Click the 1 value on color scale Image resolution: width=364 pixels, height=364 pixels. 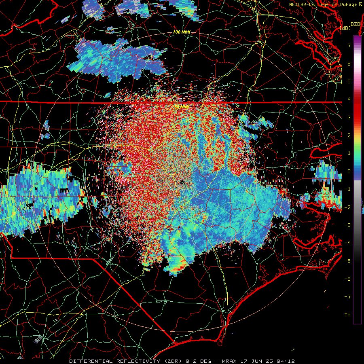click(x=349, y=153)
